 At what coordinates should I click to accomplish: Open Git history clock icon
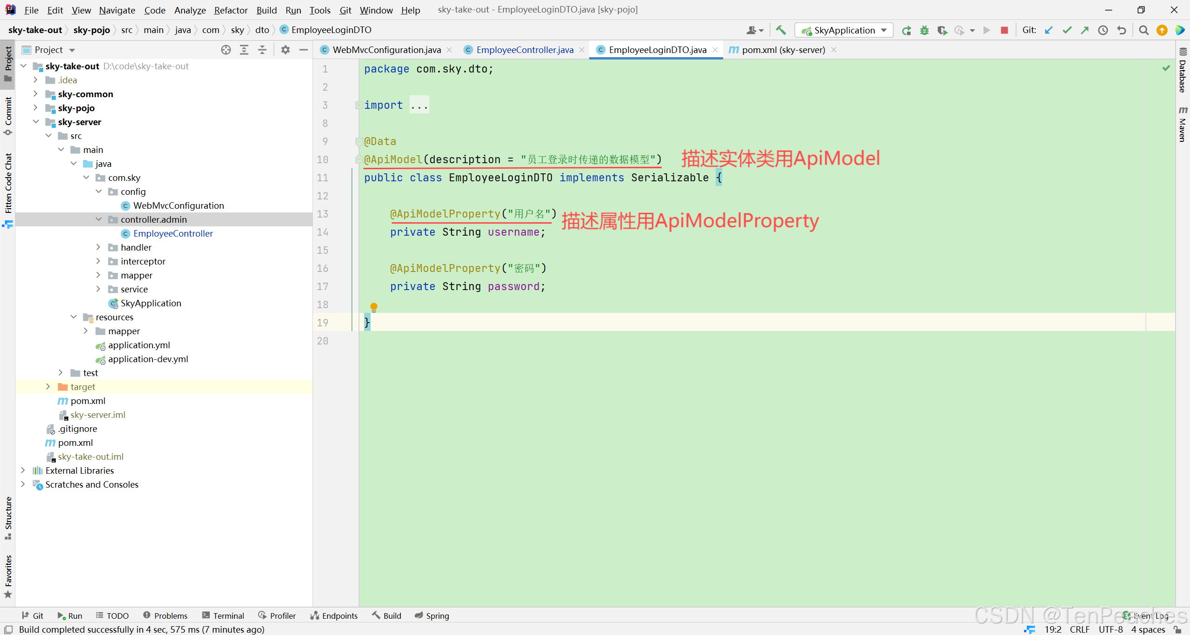coord(1103,30)
